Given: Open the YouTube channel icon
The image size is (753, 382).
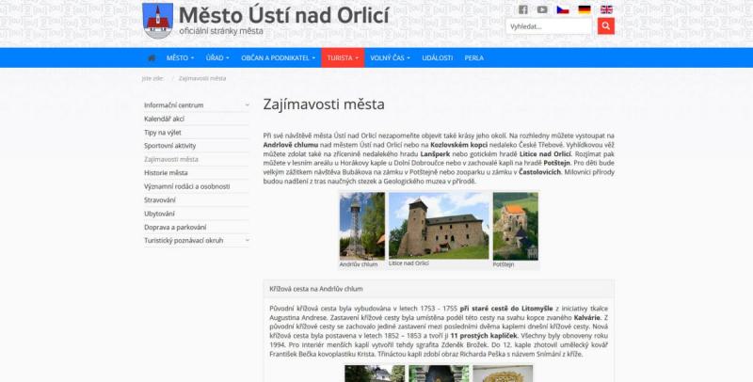Looking at the screenshot, I should [542, 9].
